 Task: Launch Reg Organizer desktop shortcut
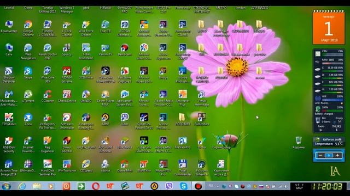48,144
